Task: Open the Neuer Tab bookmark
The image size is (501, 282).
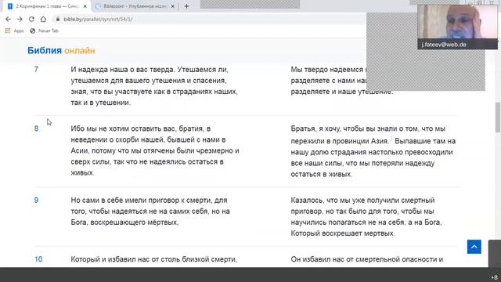Action: click(x=45, y=31)
